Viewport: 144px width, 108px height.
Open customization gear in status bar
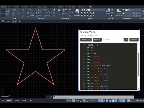(x=141, y=100)
